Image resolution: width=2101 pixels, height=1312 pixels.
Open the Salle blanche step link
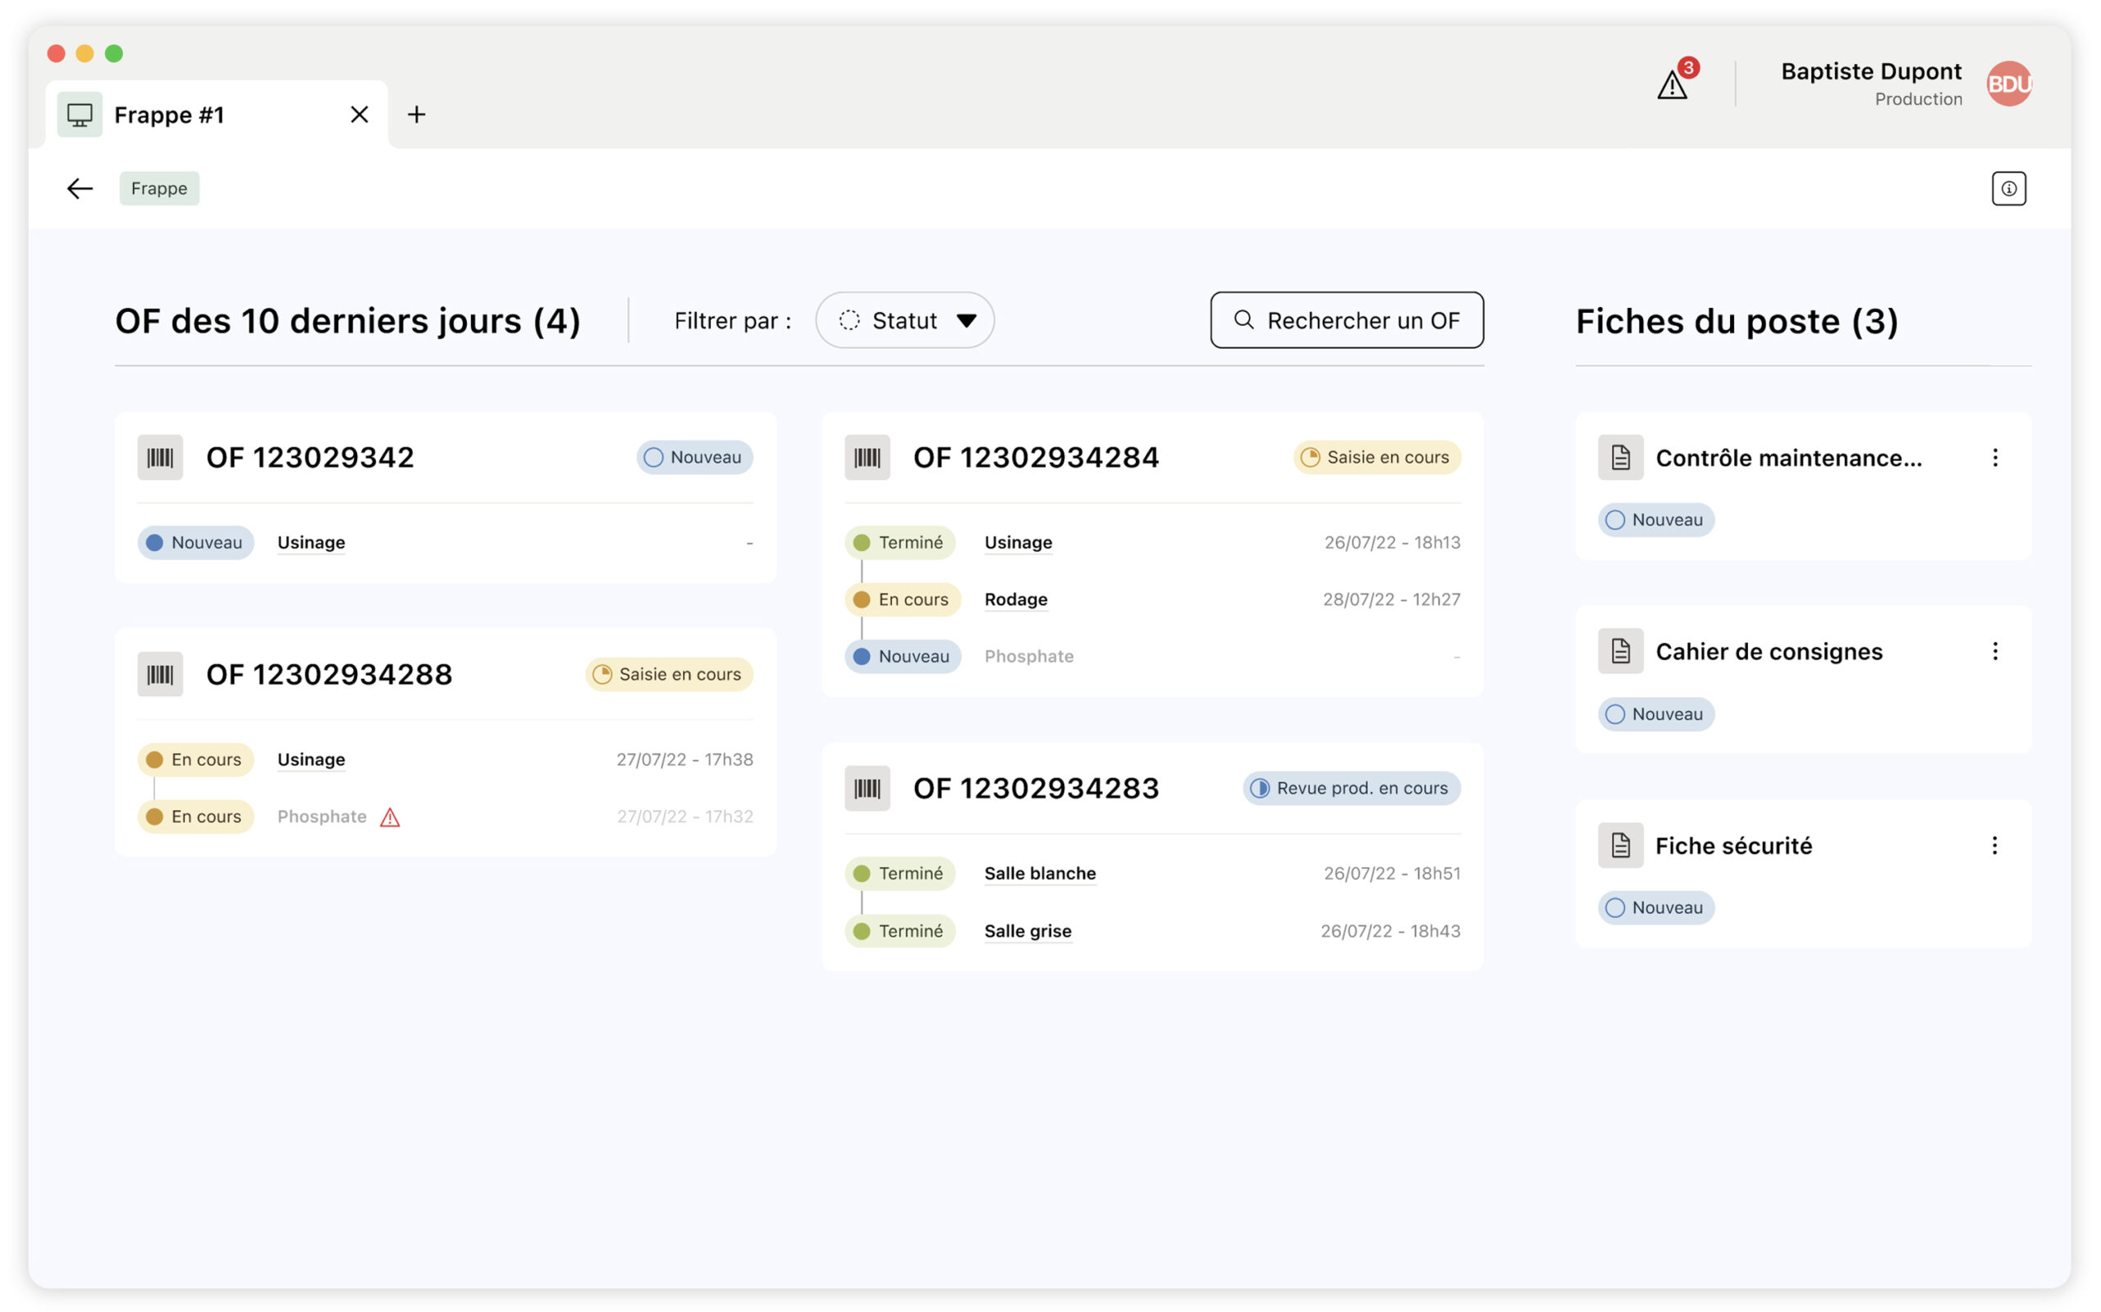1040,874
